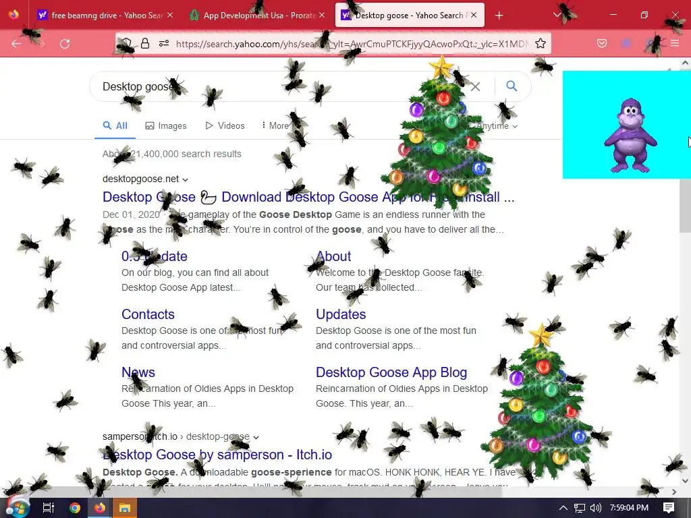Open the 'Contacts' sitelink
This screenshot has width=691, height=518.
[x=148, y=314]
